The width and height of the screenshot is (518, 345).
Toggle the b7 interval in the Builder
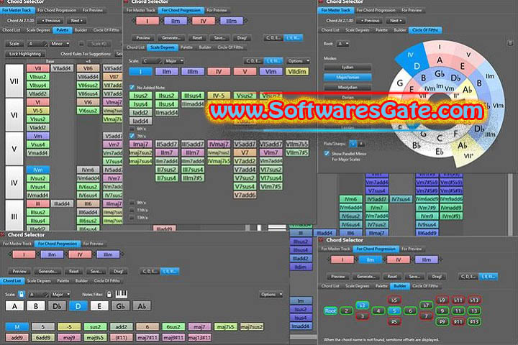[426, 305]
